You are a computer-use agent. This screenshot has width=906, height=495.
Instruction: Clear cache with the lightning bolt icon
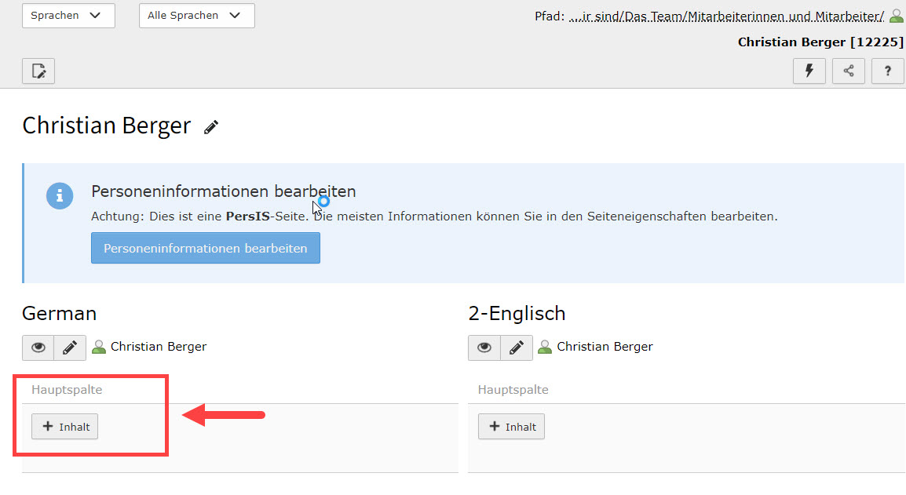[x=809, y=71]
